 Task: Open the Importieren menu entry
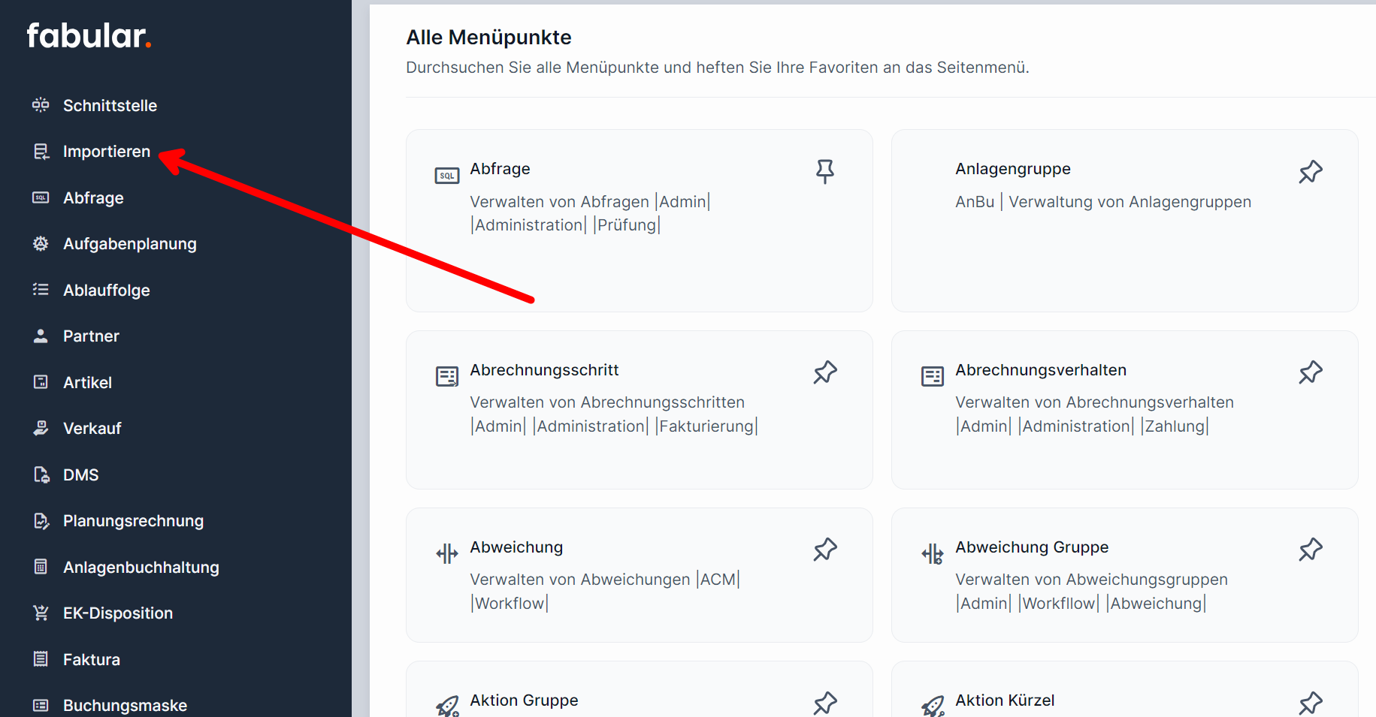[x=106, y=151]
